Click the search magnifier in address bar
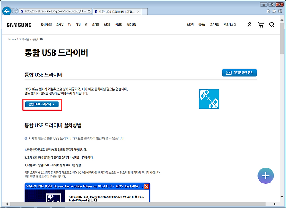 point(81,11)
